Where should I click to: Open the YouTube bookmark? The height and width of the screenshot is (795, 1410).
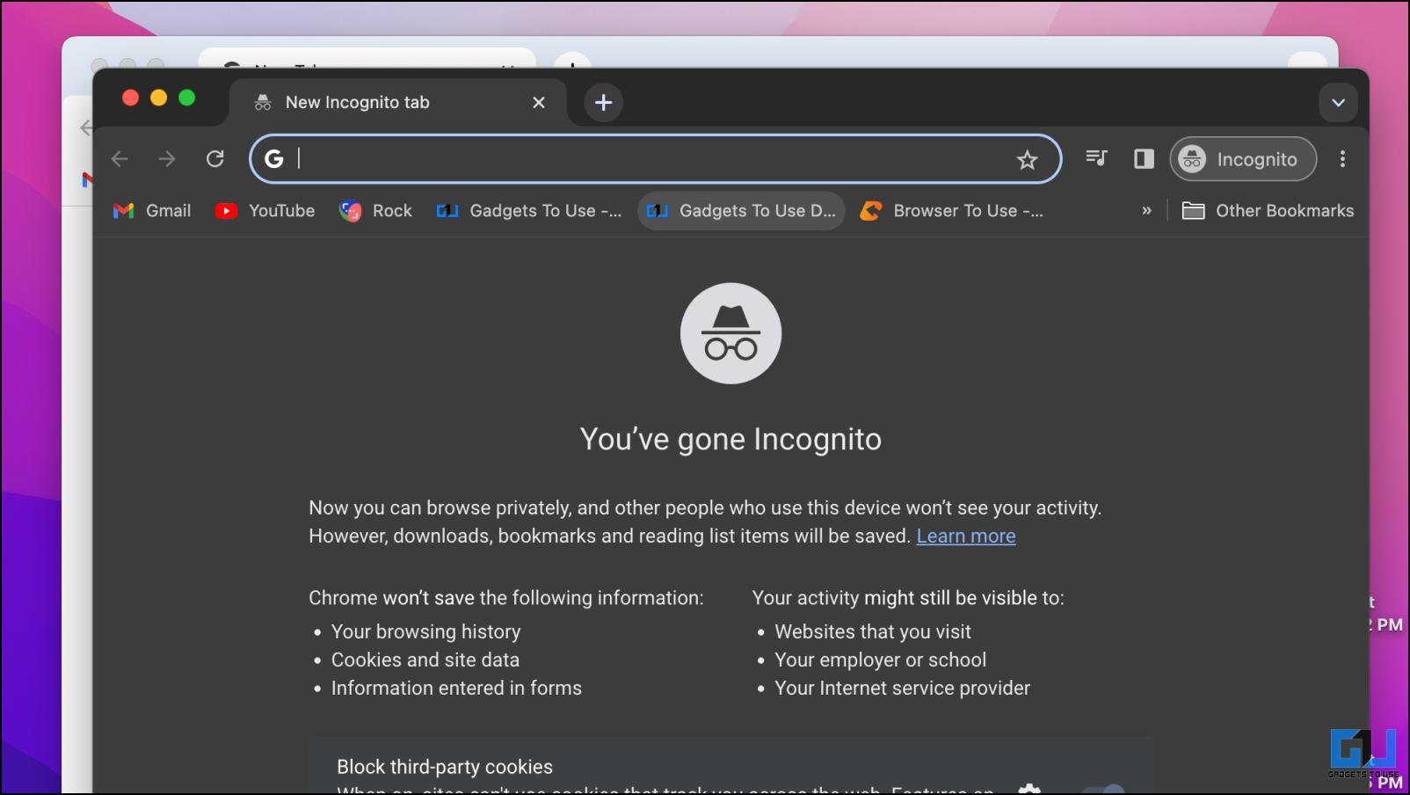coord(265,211)
